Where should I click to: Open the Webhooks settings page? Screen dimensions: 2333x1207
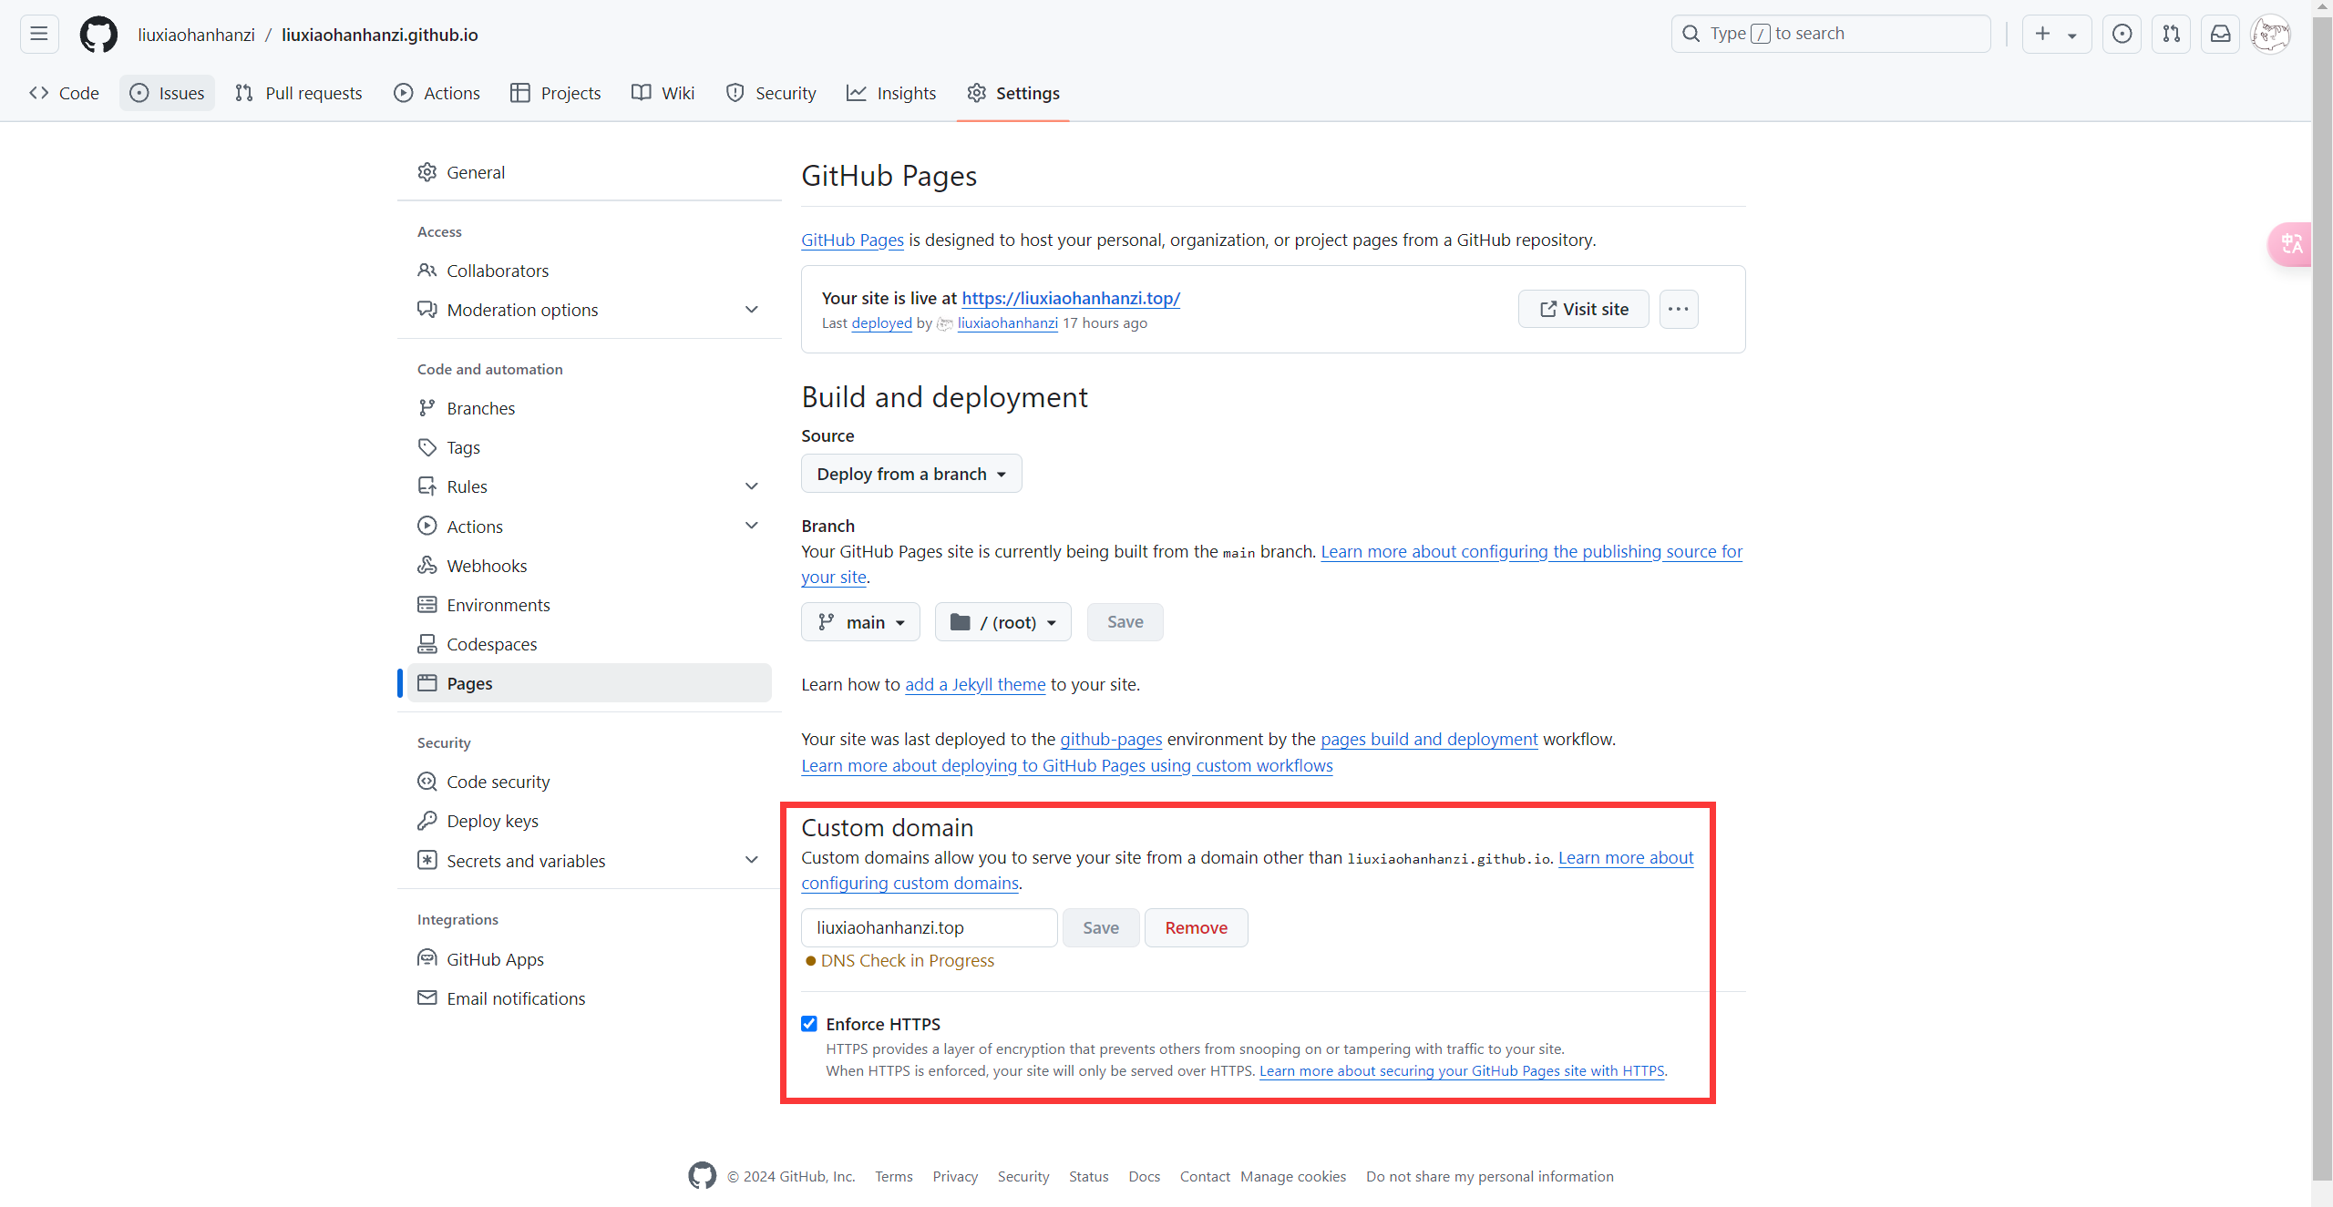click(487, 566)
